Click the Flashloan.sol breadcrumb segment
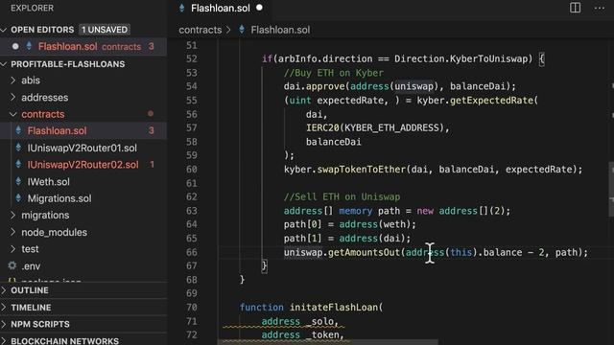 tap(280, 30)
